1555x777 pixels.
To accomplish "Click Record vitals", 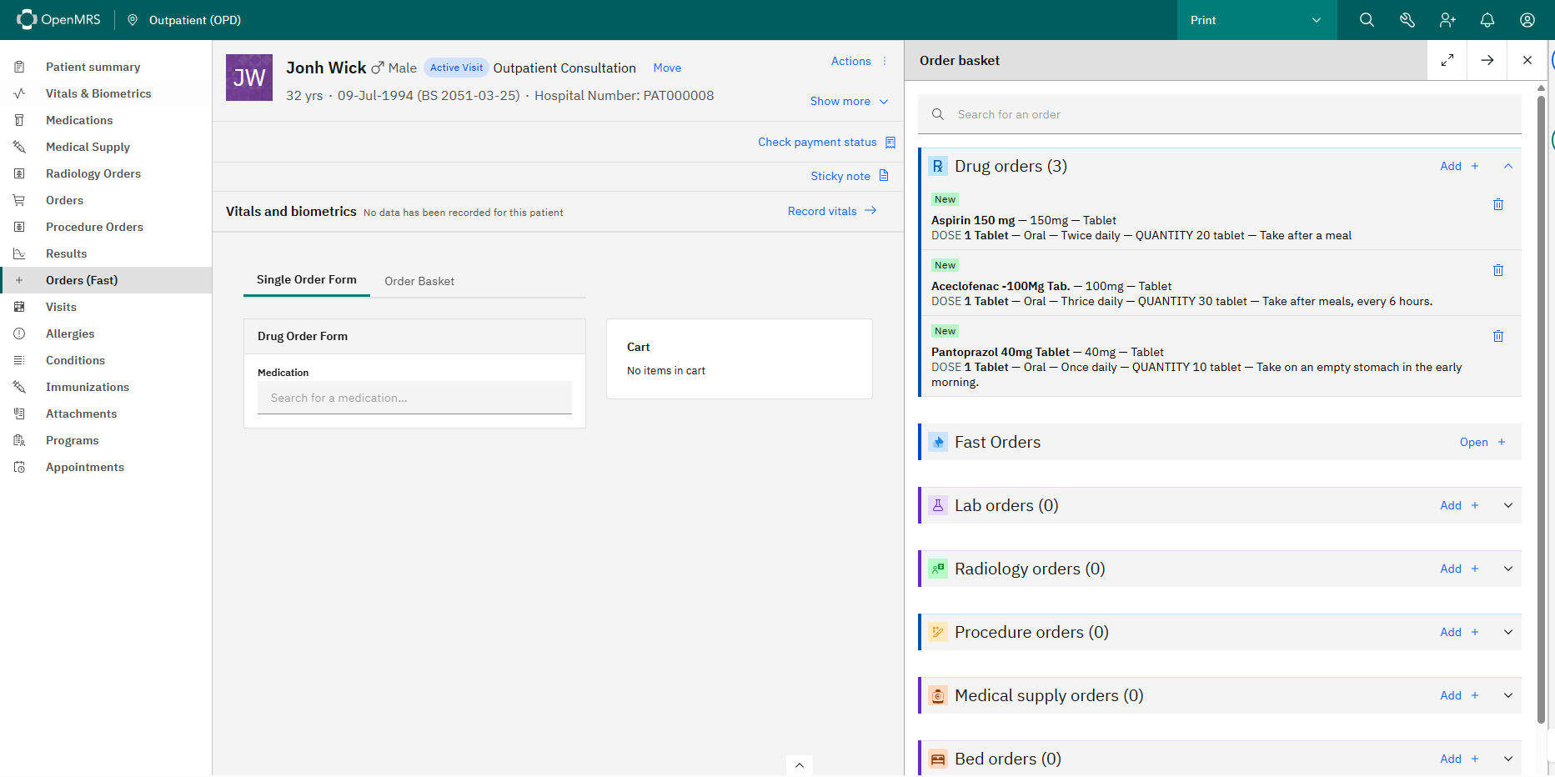I will click(x=832, y=211).
